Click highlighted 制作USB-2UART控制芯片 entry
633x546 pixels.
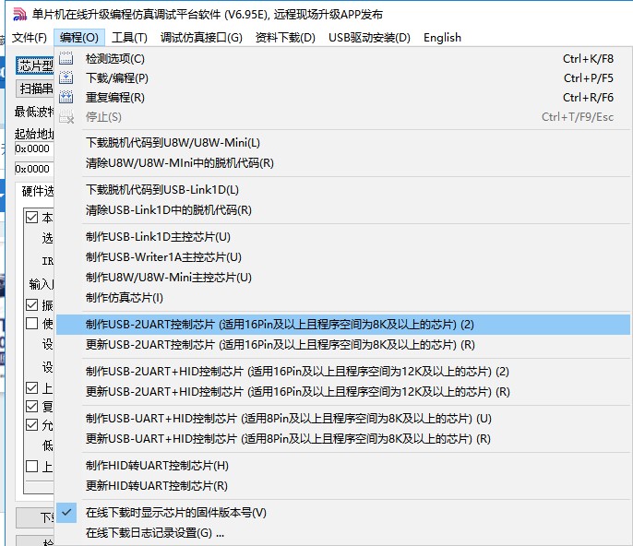click(343, 325)
